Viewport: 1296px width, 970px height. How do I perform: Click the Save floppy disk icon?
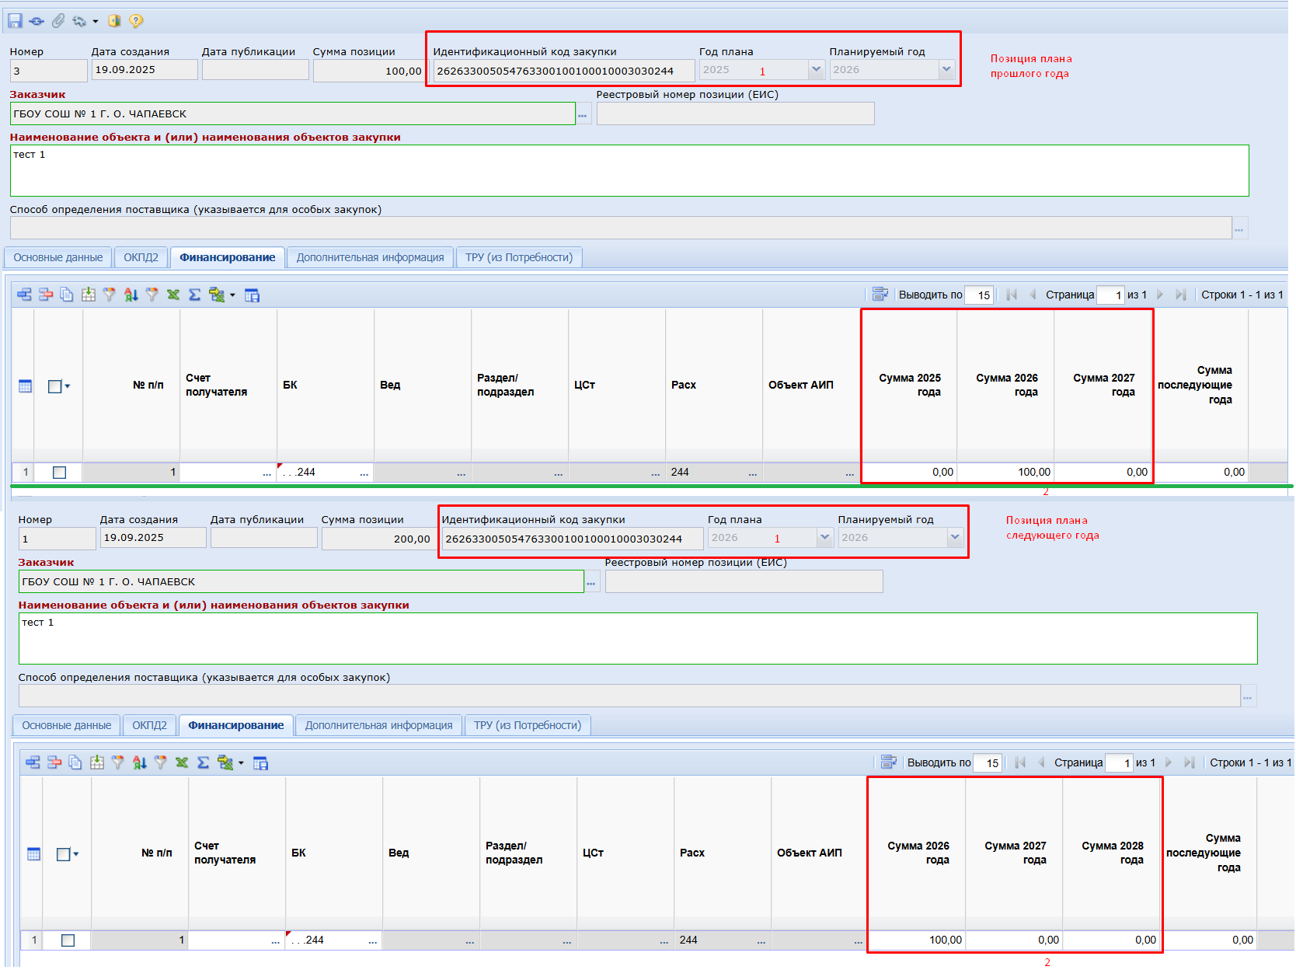[15, 21]
